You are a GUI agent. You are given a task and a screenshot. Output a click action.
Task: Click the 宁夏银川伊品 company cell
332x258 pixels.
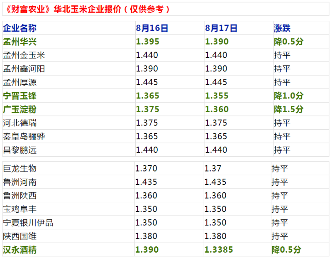(28, 223)
